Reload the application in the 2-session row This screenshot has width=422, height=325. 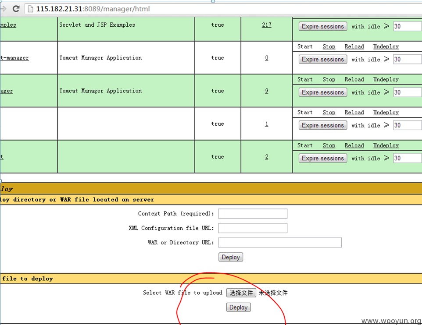point(354,145)
